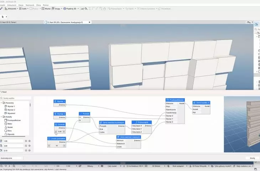Screen dimensions: 260x171
Task: Decrease the Grubość node value
Action: pos(56,131)
